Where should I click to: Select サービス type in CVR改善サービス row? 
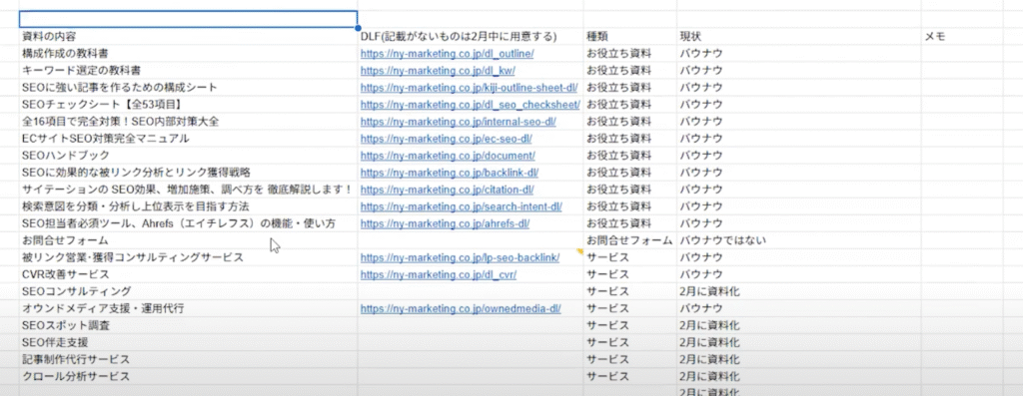pos(629,274)
